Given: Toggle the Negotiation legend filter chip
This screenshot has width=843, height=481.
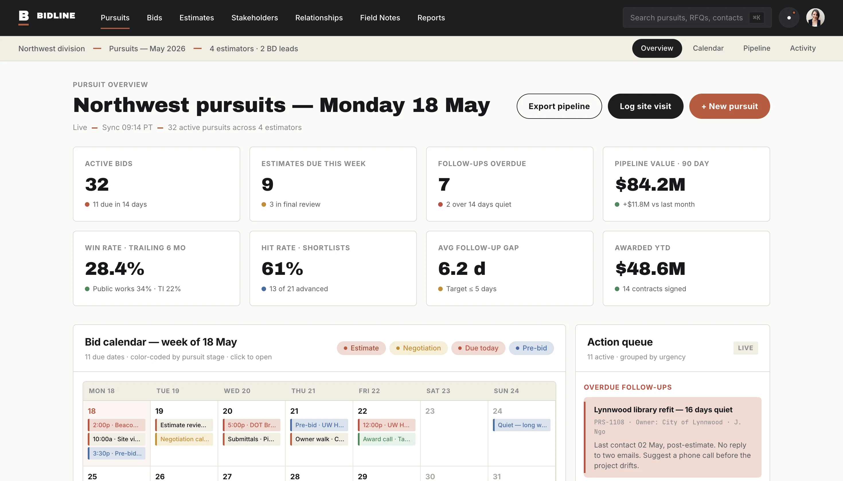Looking at the screenshot, I should 418,348.
